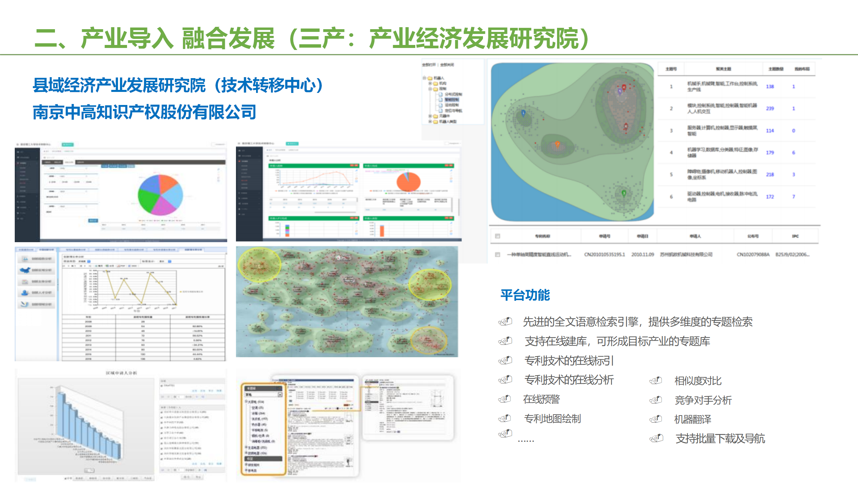Click the Excel export icon in chart toolbar
Screen dimensions: 858x483
tap(107, 266)
